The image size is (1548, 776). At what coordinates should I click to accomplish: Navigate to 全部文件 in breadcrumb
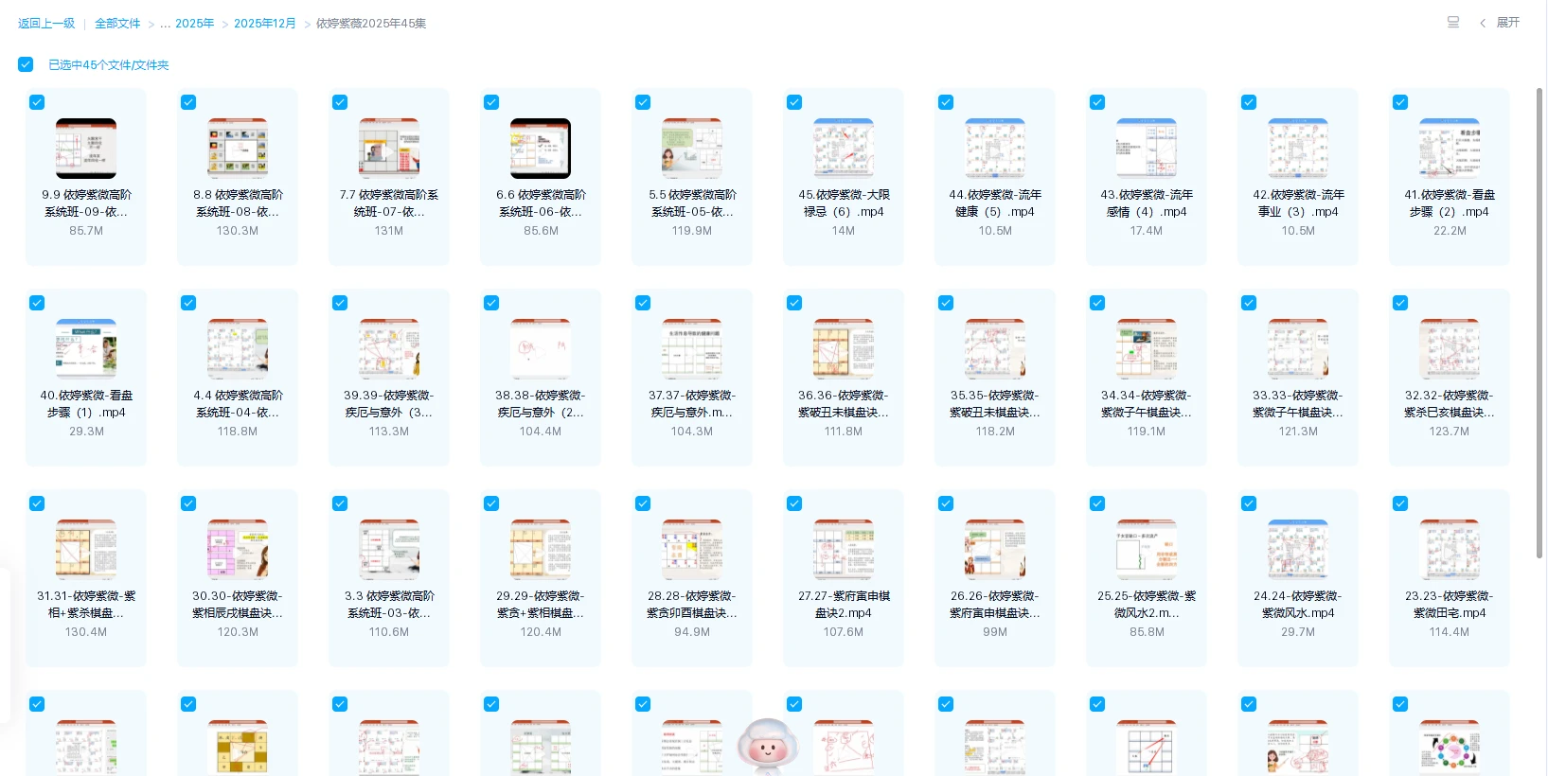tap(117, 24)
